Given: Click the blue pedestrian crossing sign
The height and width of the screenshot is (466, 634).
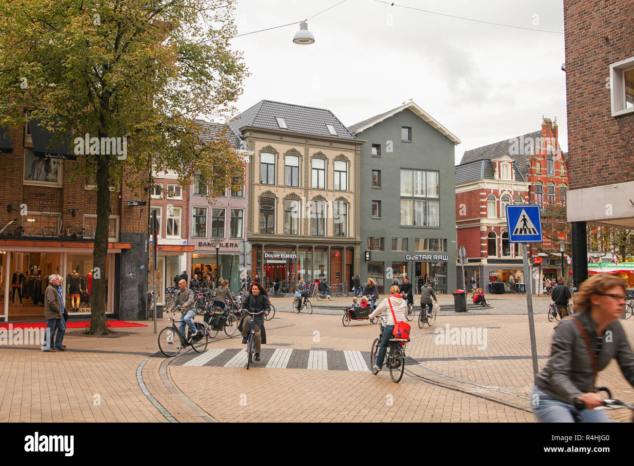Looking at the screenshot, I should coord(523,224).
